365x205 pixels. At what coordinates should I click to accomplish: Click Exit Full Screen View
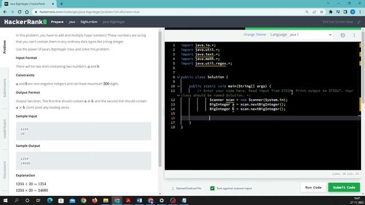[x=338, y=22]
